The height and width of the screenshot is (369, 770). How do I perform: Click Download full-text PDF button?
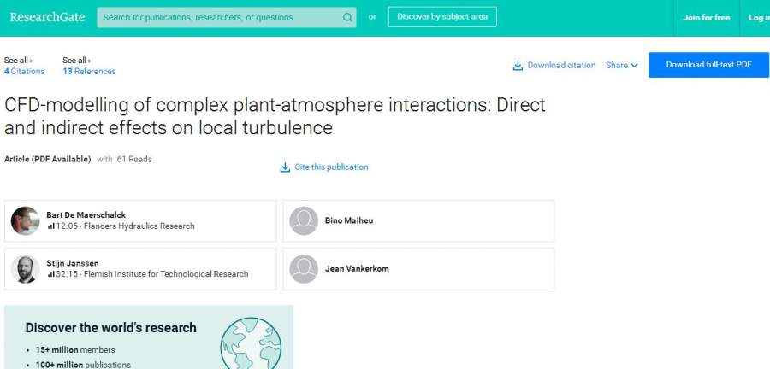708,65
